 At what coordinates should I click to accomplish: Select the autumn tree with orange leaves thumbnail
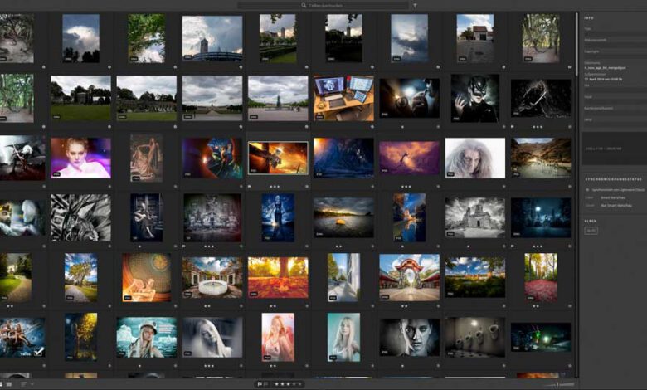click(x=278, y=277)
